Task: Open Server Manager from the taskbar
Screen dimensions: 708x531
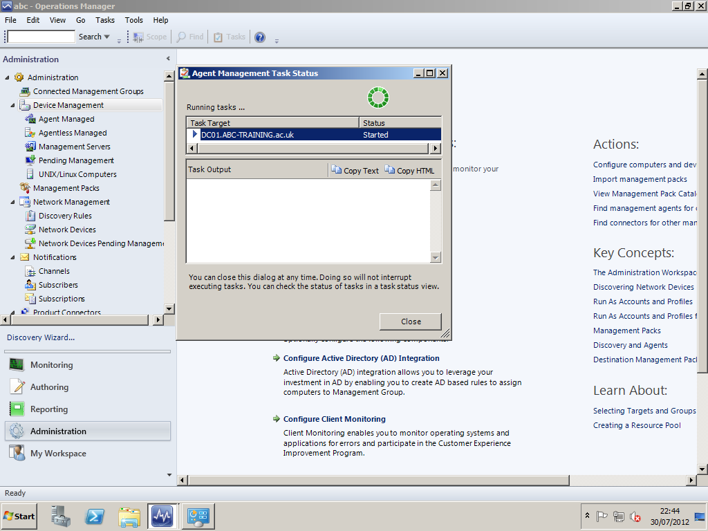Action: 61,516
